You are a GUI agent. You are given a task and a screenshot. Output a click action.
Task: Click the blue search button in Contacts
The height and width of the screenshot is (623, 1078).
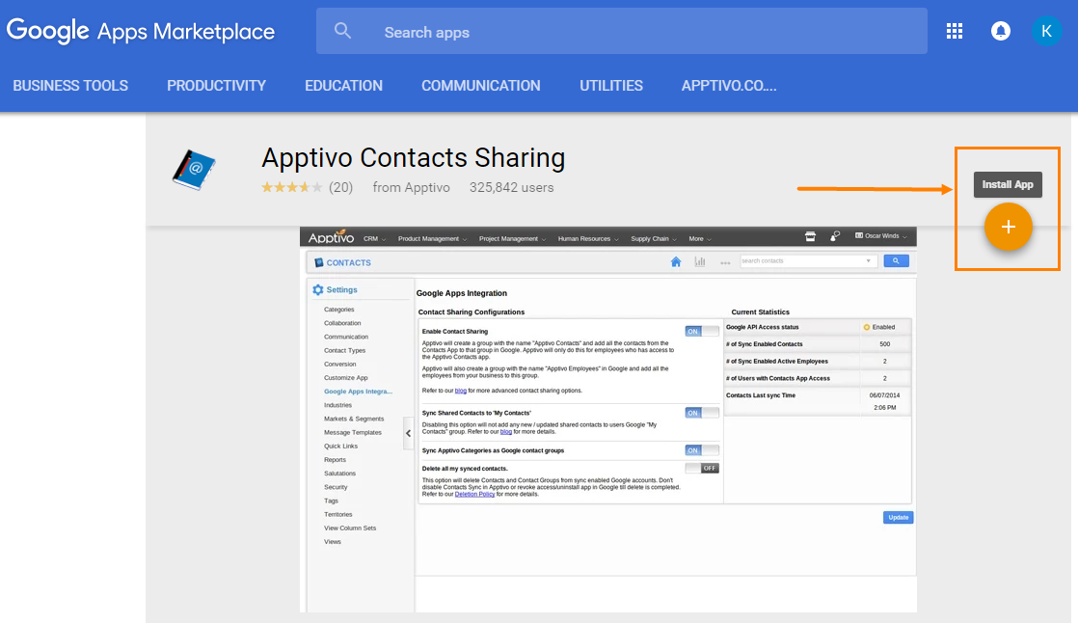(x=895, y=260)
